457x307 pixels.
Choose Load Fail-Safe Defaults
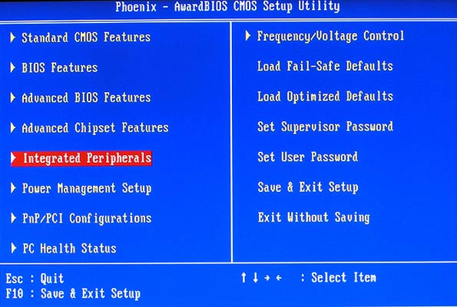[x=325, y=66]
